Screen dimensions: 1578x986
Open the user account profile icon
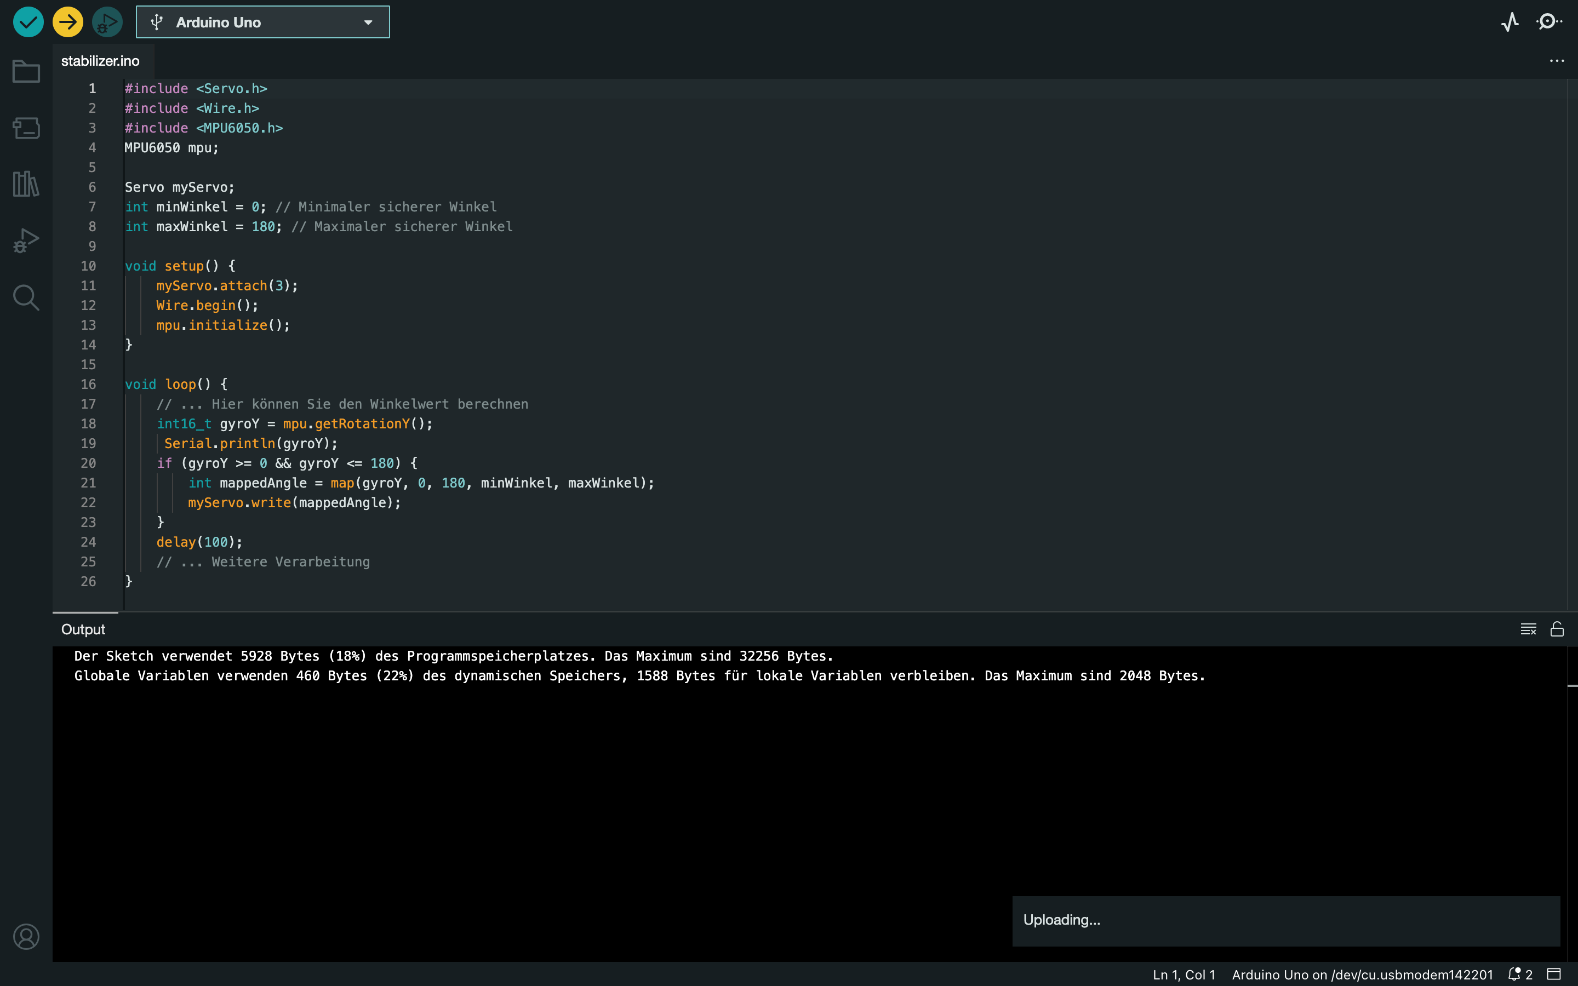pos(26,937)
